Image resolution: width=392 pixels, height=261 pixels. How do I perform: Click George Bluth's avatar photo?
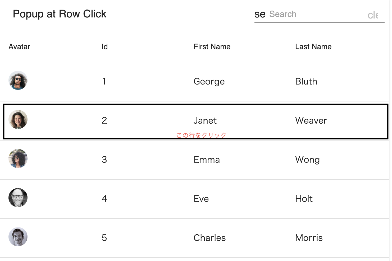pos(18,80)
